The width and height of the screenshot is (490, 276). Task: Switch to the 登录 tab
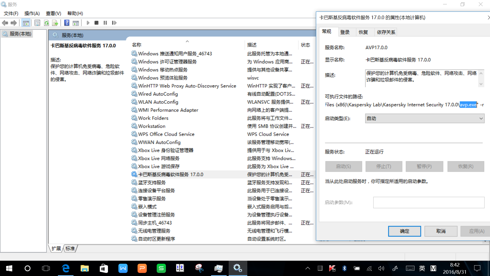pos(345,32)
